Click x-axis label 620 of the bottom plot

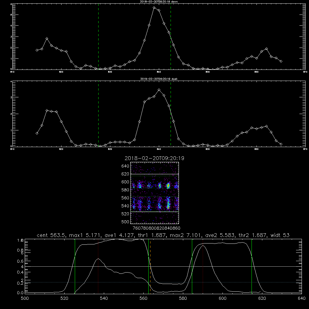(x=262, y=298)
